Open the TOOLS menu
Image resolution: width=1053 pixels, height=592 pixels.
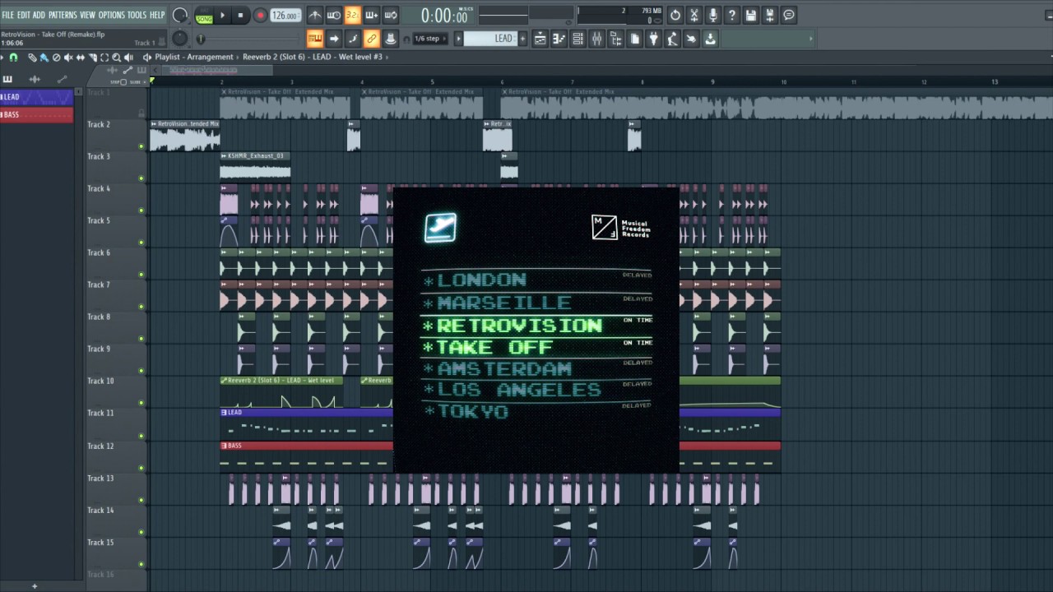[x=137, y=15]
